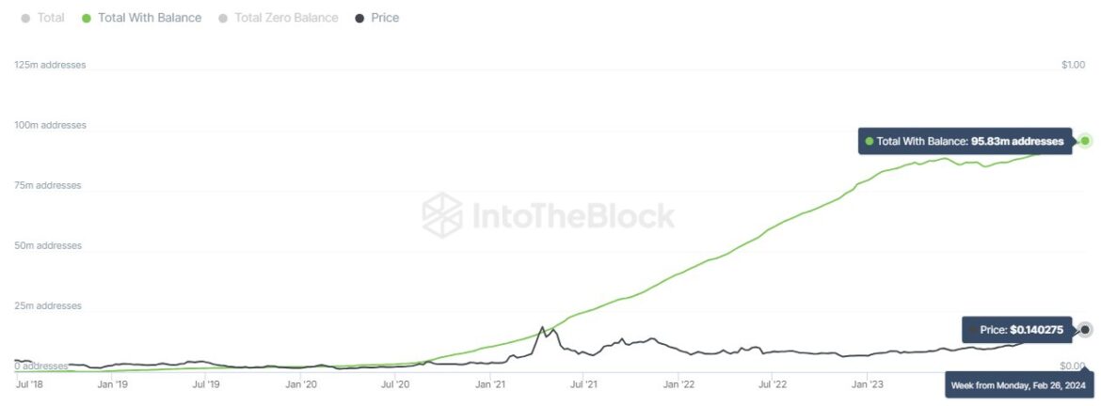Click the Price $0.140275 tooltip

pos(1019,330)
